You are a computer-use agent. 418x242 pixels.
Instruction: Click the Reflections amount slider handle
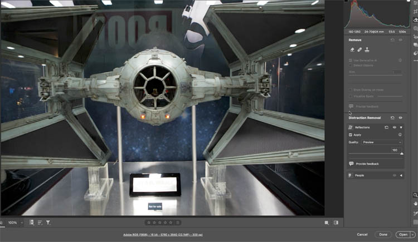click(x=401, y=154)
